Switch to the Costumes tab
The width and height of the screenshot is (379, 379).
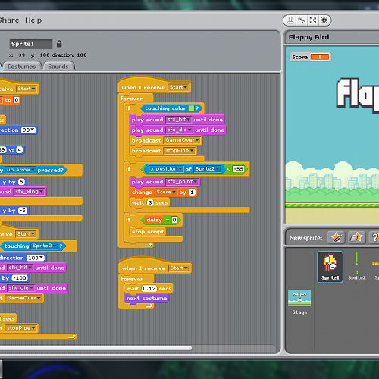[21, 67]
